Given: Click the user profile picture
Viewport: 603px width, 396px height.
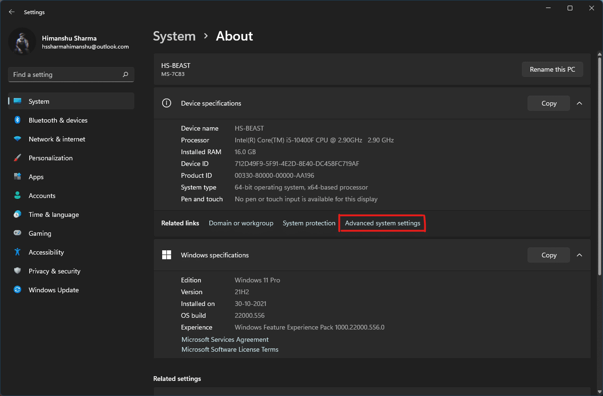Looking at the screenshot, I should pos(22,41).
